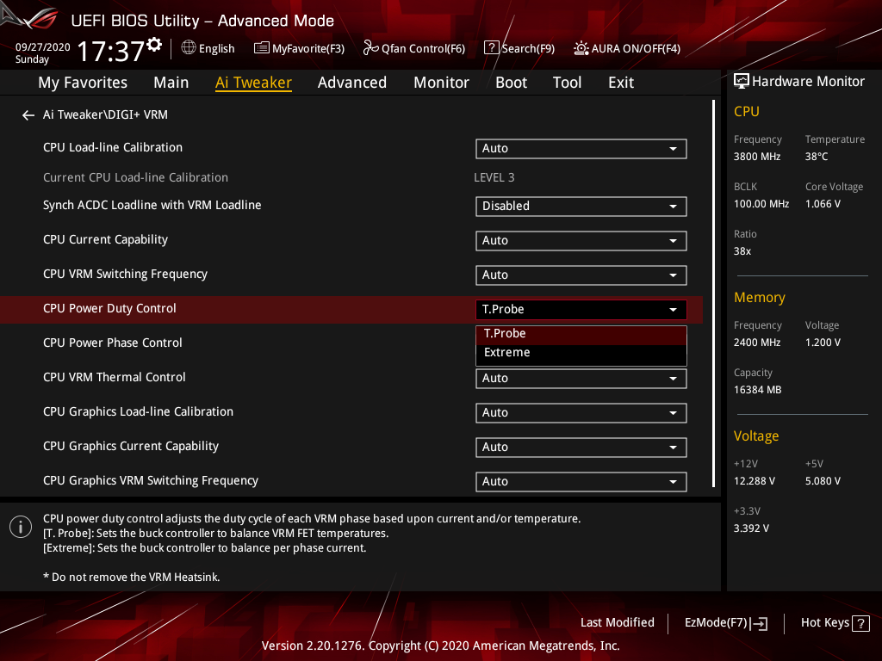This screenshot has width=882, height=661.
Task: Switch to the Boot tab
Action: 511,83
